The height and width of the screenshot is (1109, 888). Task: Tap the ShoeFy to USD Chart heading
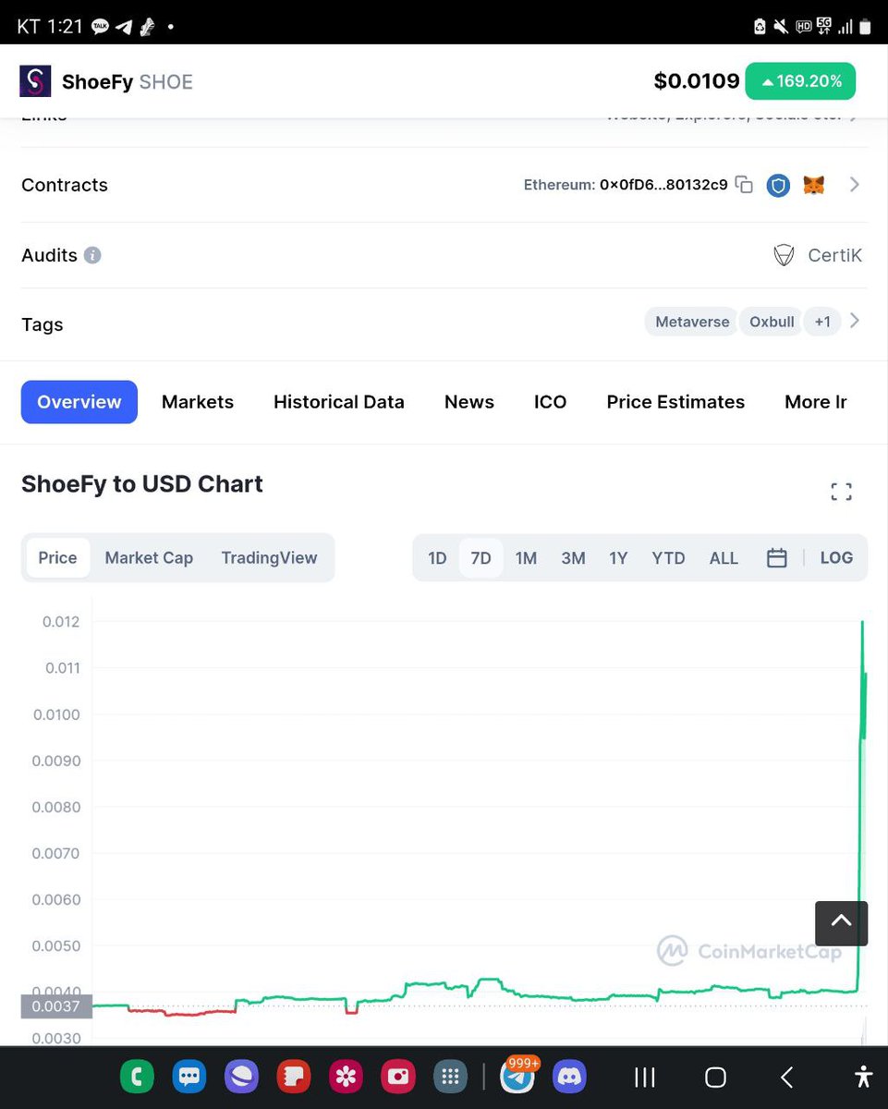tap(142, 483)
